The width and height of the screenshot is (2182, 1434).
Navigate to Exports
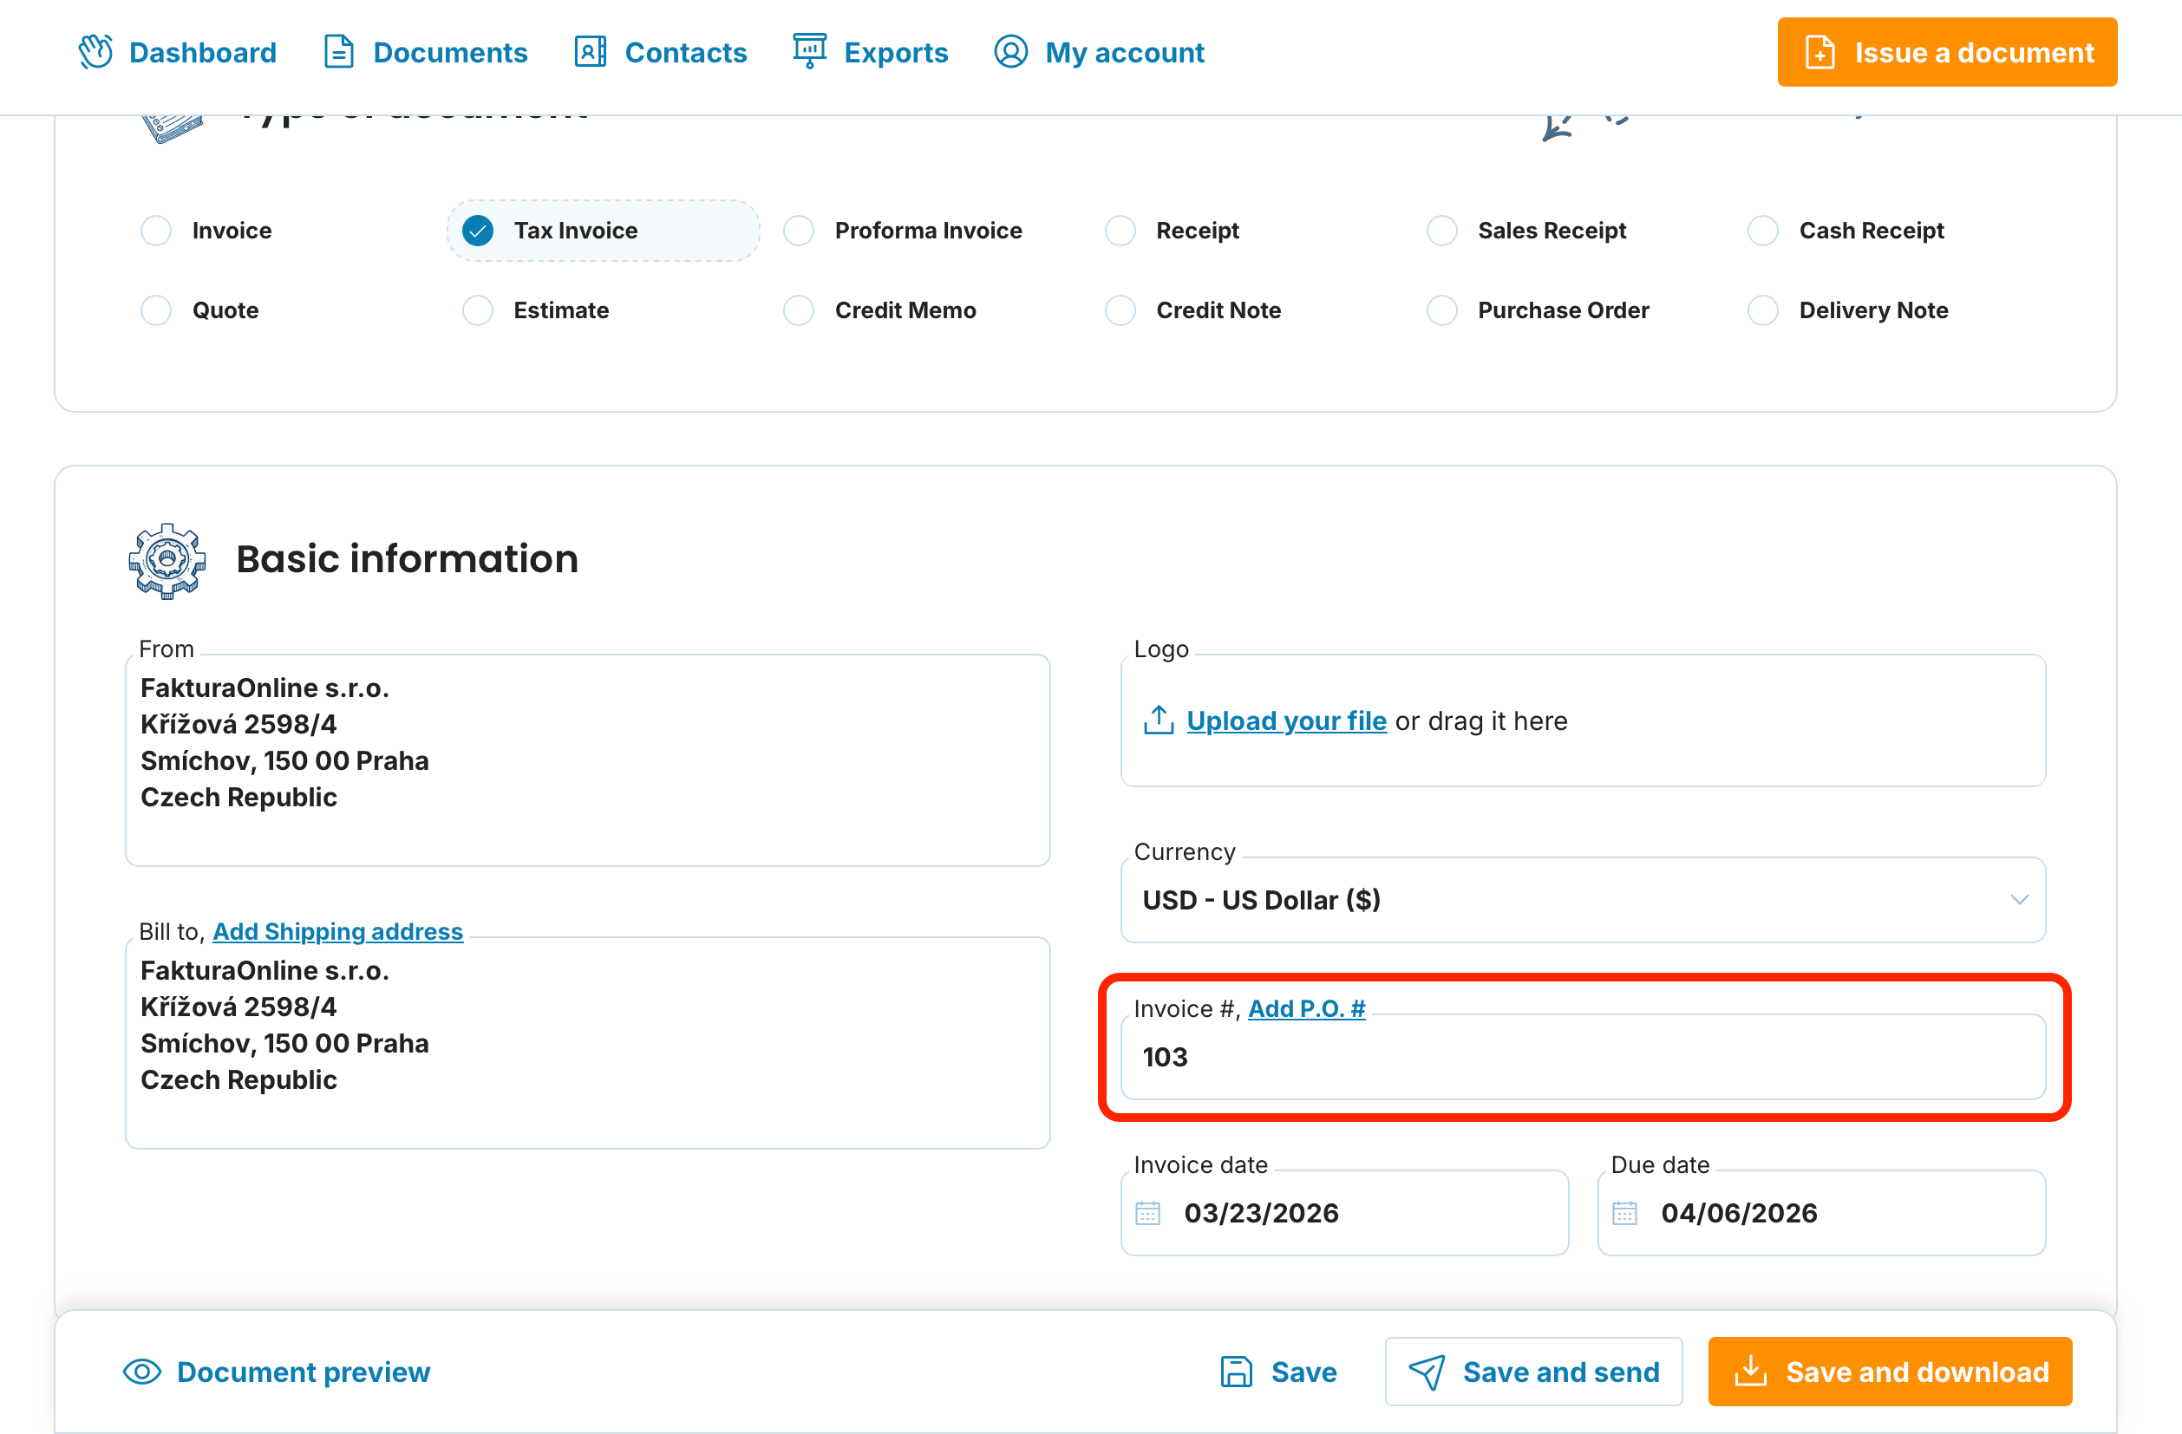point(871,52)
